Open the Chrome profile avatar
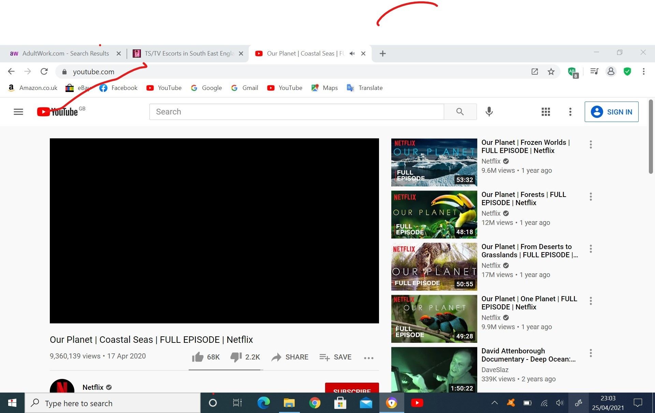655x413 pixels. tap(611, 72)
